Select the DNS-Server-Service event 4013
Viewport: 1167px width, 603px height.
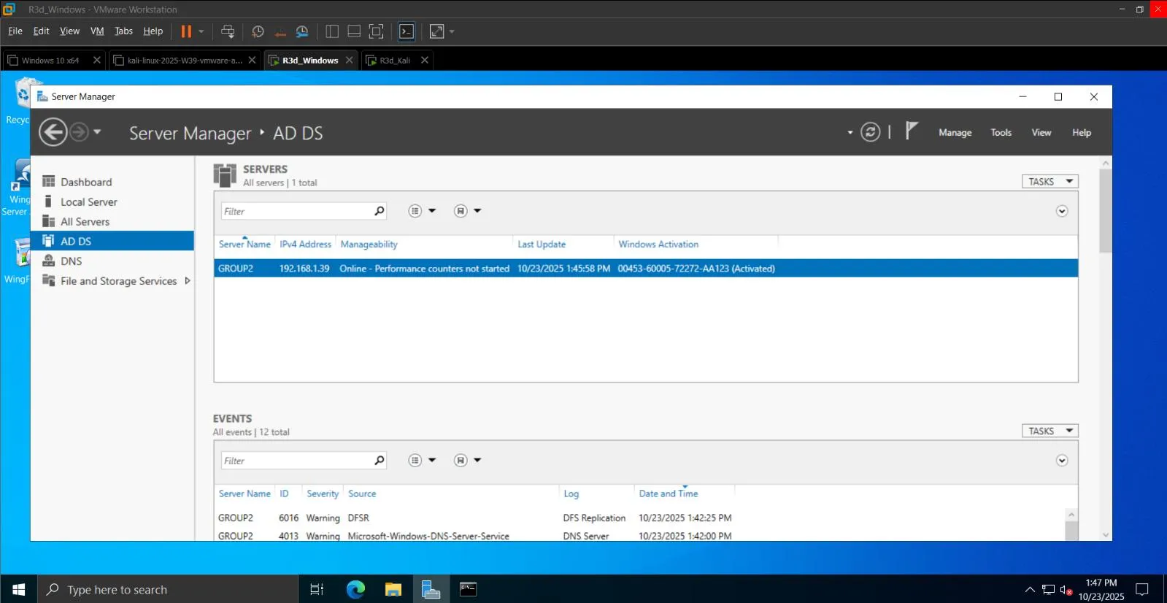[x=640, y=535]
